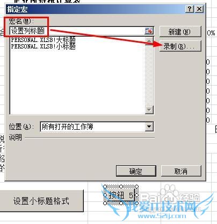
Task: Click the 宏名 input field
Action: point(77,31)
